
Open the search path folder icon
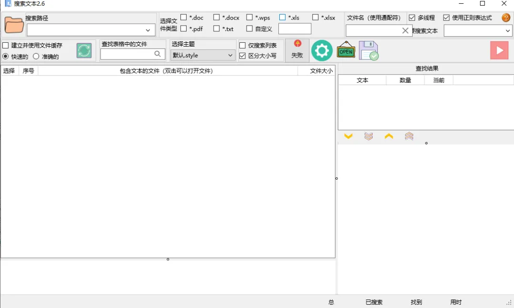click(14, 25)
